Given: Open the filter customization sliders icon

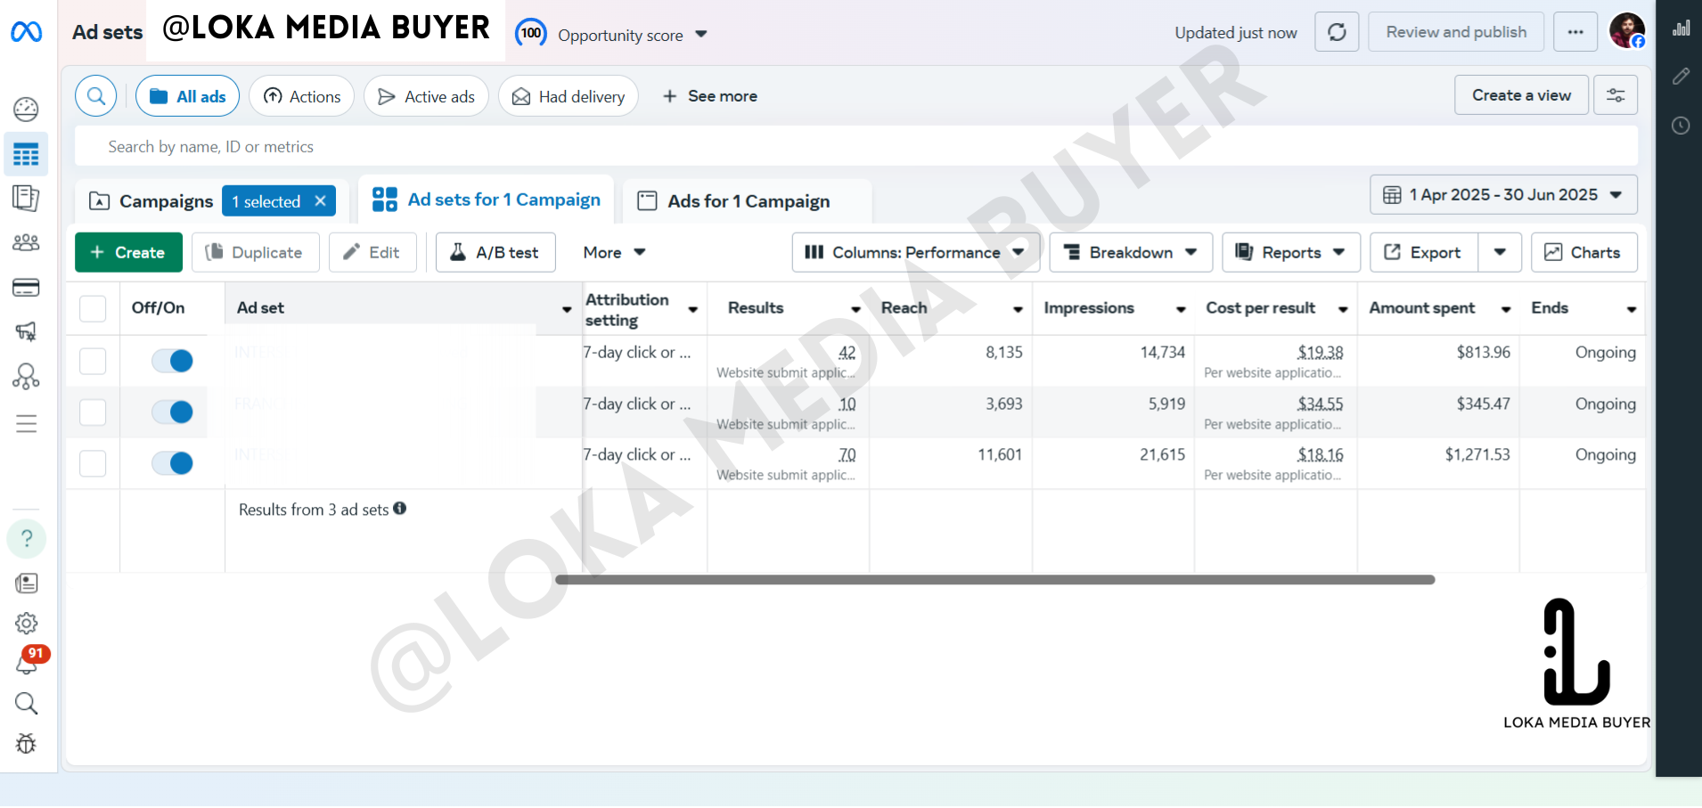Looking at the screenshot, I should click(x=1616, y=95).
